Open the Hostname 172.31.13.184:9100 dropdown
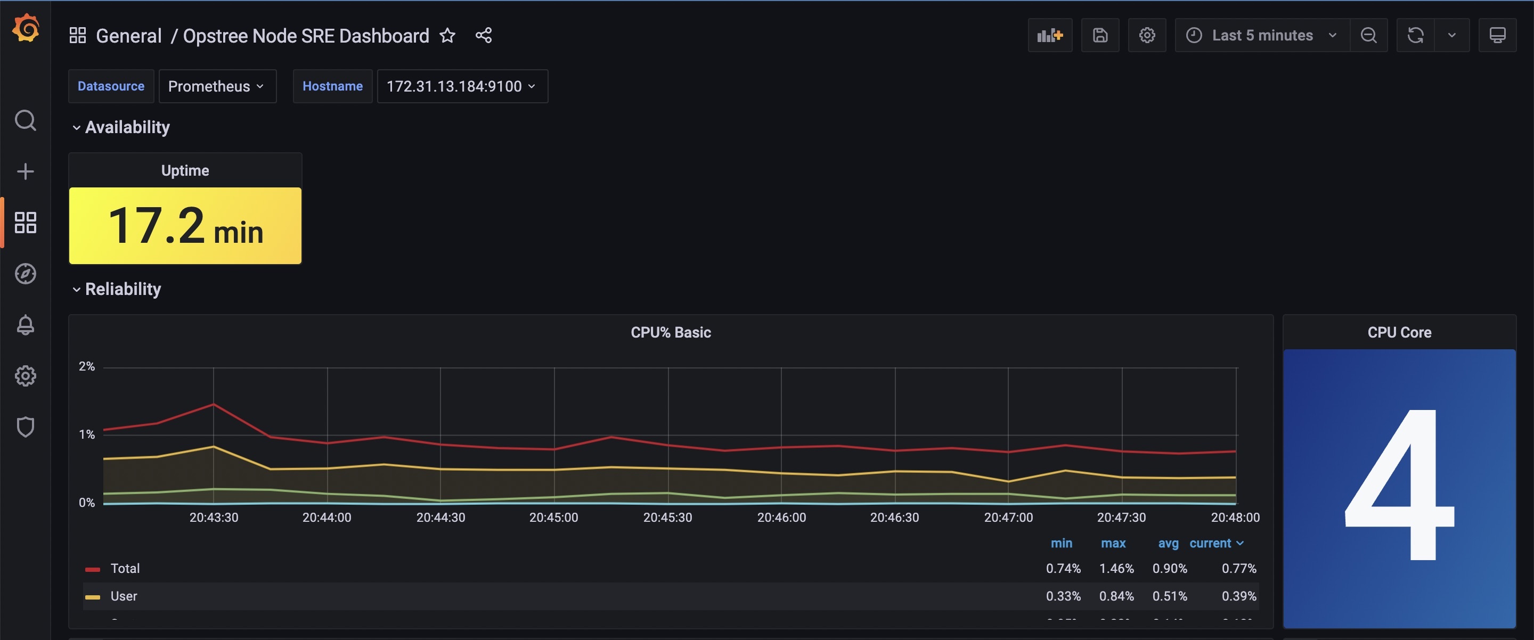Image resolution: width=1534 pixels, height=640 pixels. click(x=461, y=86)
